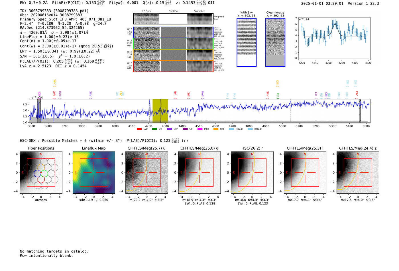Select the blue-bordered 2D spectrum row
The image size is (399, 271).
173,32
